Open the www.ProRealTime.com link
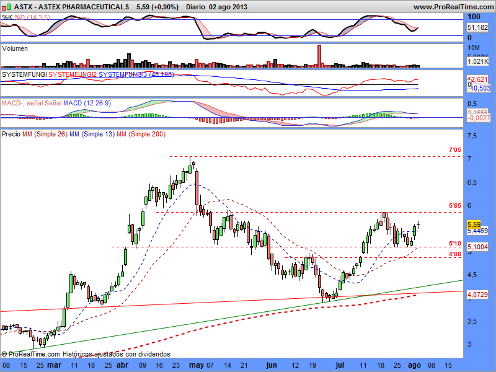This screenshot has width=496, height=372. 453,7
